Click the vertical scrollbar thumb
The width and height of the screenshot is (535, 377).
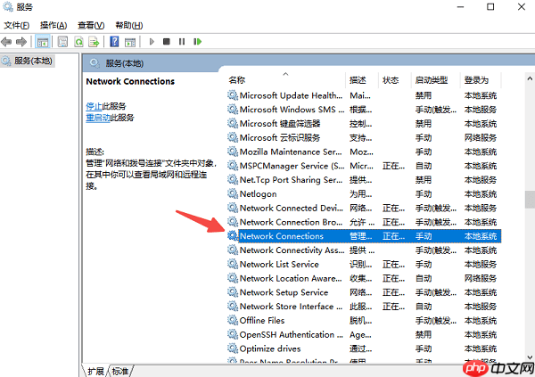(x=530, y=200)
